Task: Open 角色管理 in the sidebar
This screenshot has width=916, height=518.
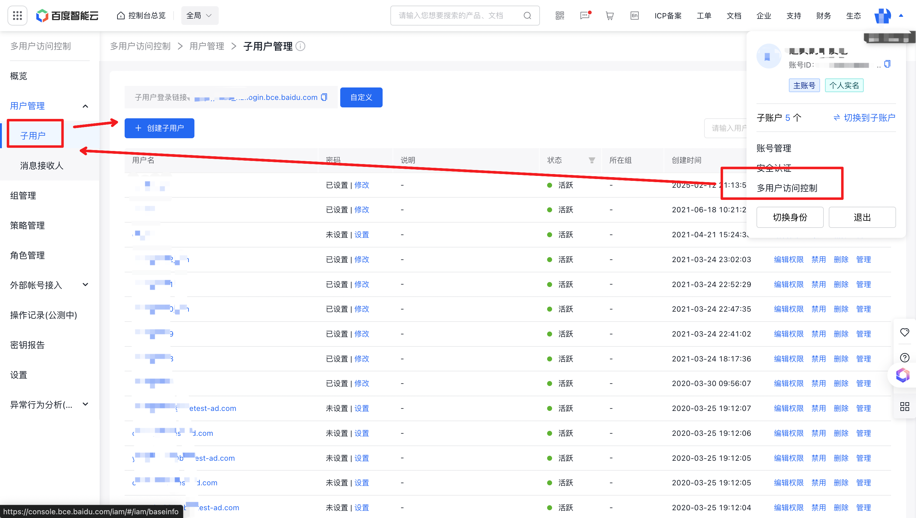Action: 27,255
